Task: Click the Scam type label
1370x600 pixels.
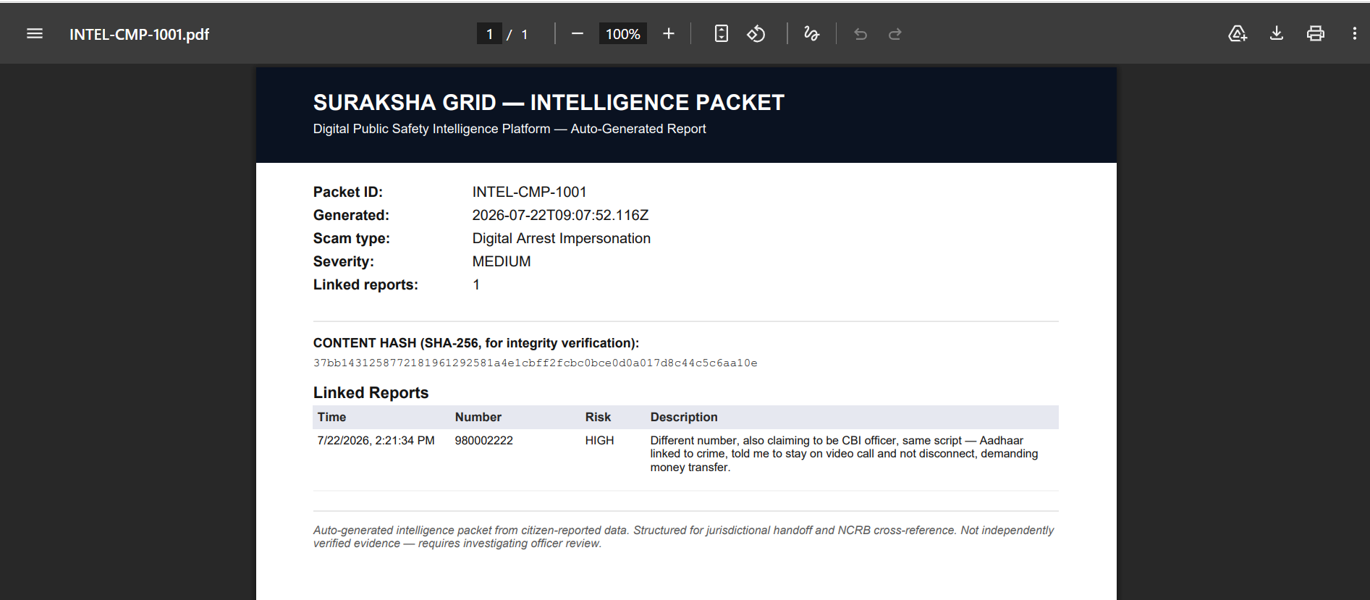Action: pos(352,238)
